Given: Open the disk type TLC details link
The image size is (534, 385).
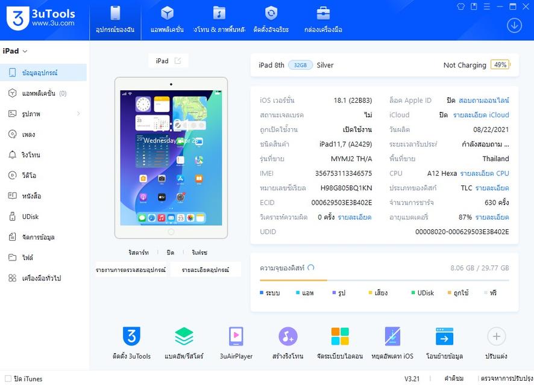Looking at the screenshot, I should click(492, 188).
